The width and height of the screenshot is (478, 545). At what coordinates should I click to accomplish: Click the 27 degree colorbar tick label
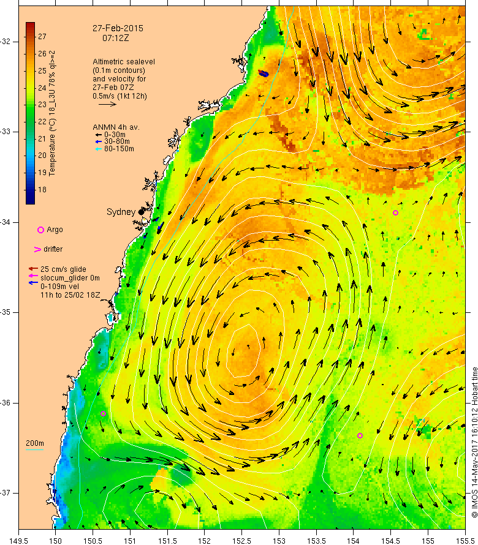click(42, 37)
